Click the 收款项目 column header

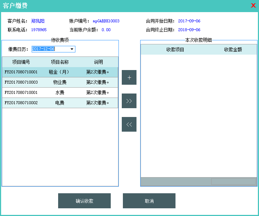(x=175, y=50)
